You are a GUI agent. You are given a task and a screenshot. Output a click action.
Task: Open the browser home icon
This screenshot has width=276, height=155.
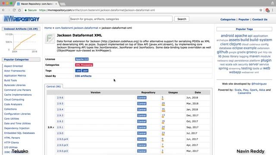(19, 10)
